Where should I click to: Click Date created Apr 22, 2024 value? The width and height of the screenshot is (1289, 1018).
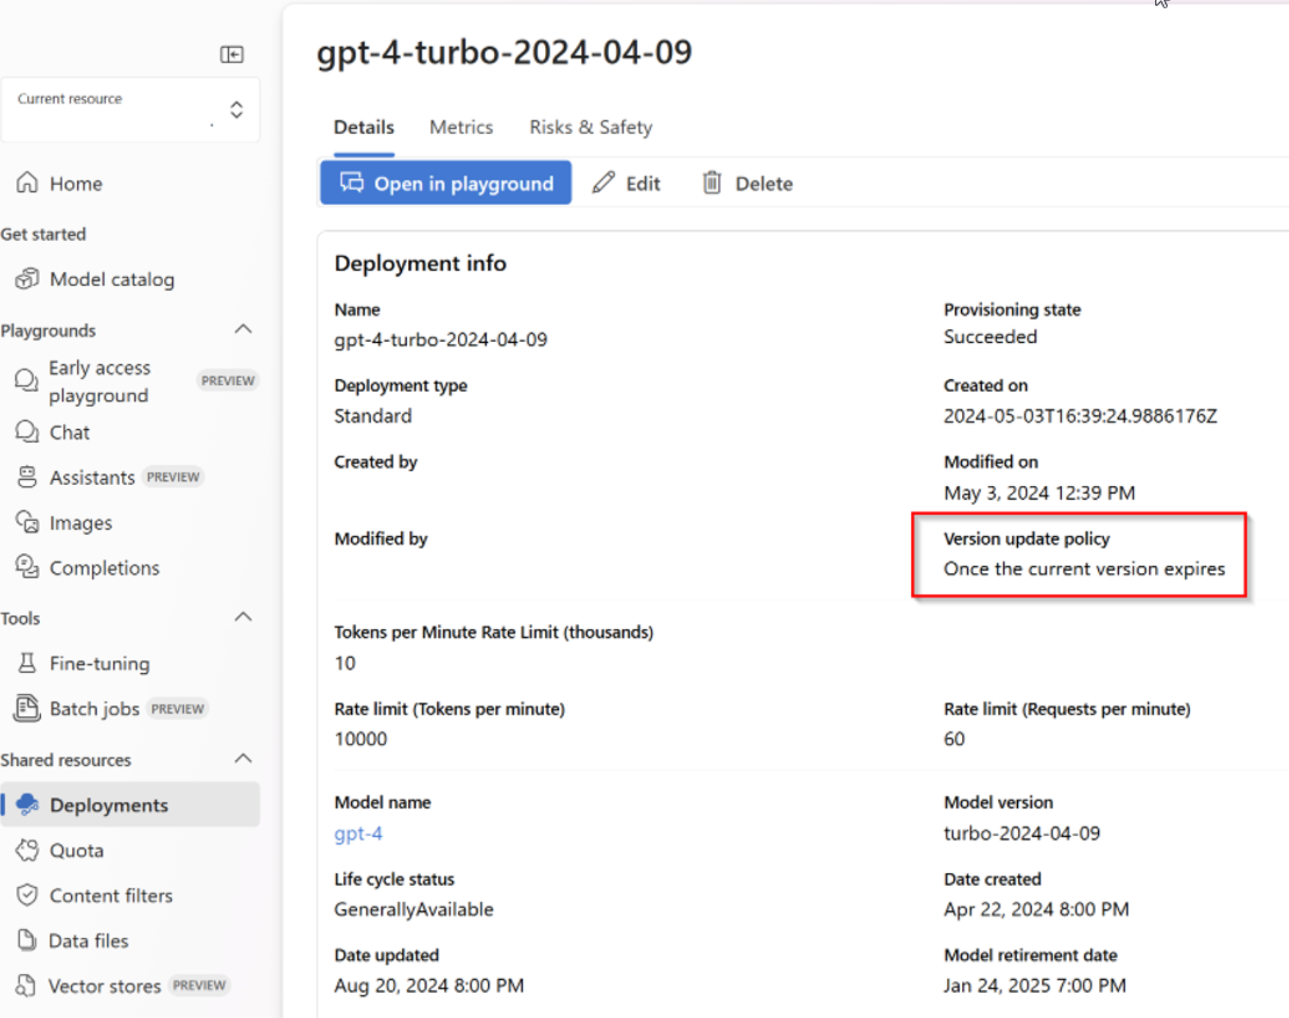[x=1036, y=909]
